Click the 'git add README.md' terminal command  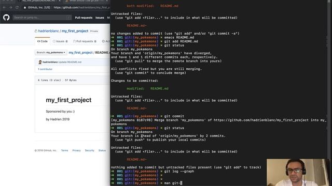[x=181, y=41]
